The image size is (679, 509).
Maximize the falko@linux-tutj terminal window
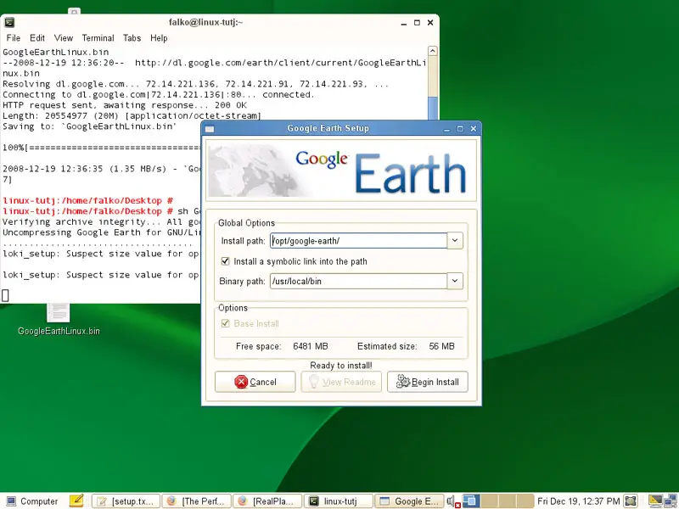(417, 23)
